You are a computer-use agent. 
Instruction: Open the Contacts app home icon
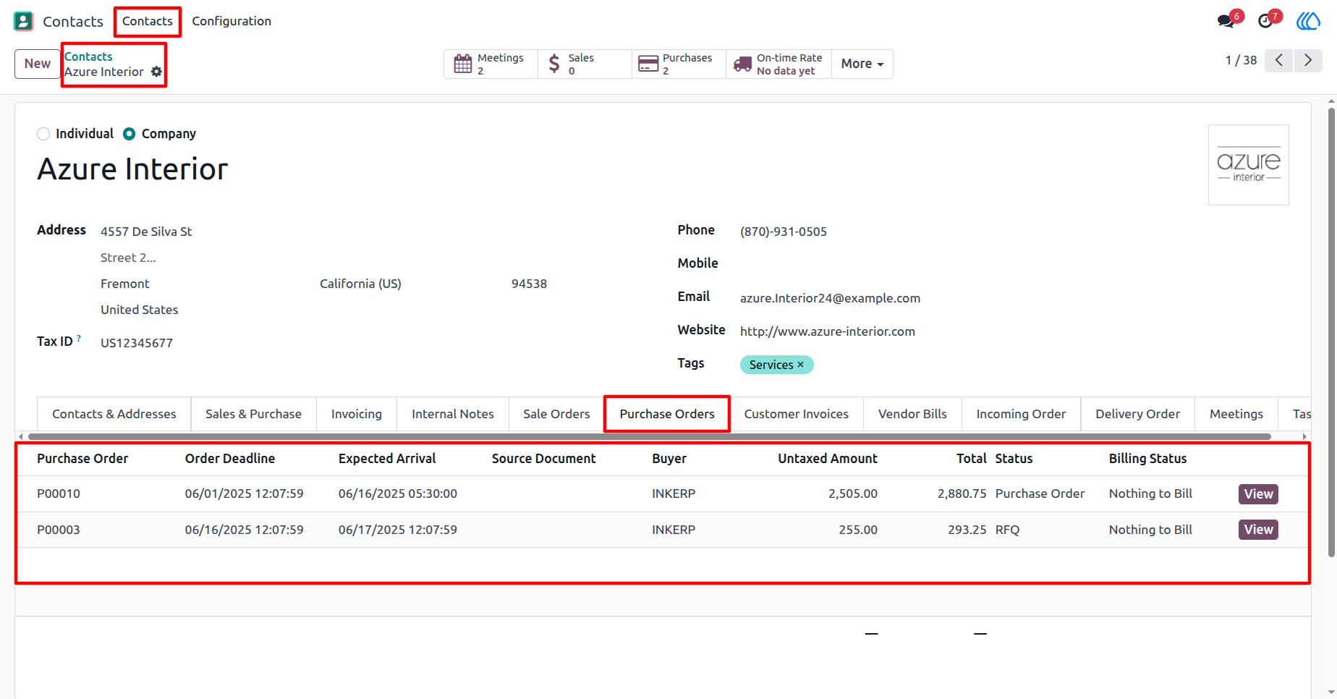[23, 21]
